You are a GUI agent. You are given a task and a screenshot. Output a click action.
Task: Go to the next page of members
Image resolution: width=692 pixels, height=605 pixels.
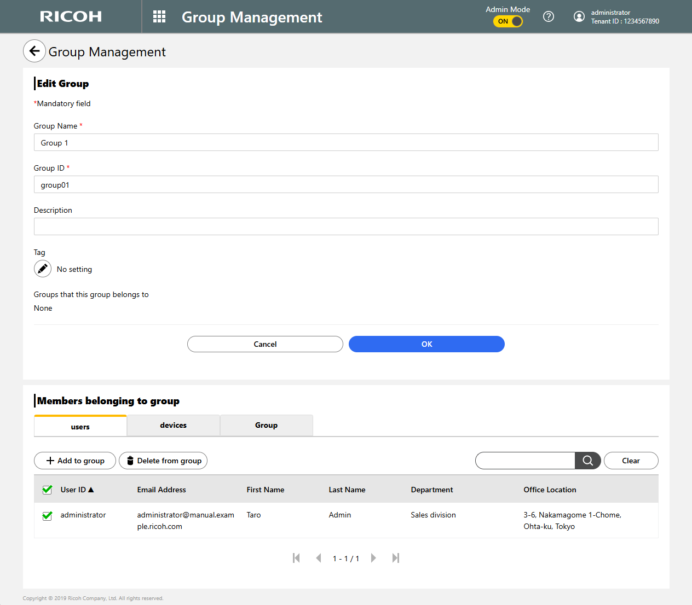pos(373,558)
